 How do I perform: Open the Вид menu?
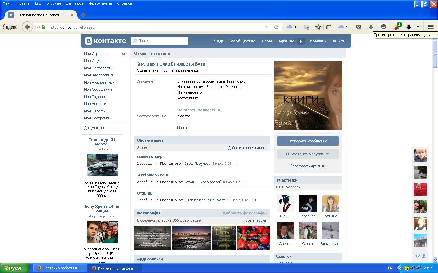(38, 3)
